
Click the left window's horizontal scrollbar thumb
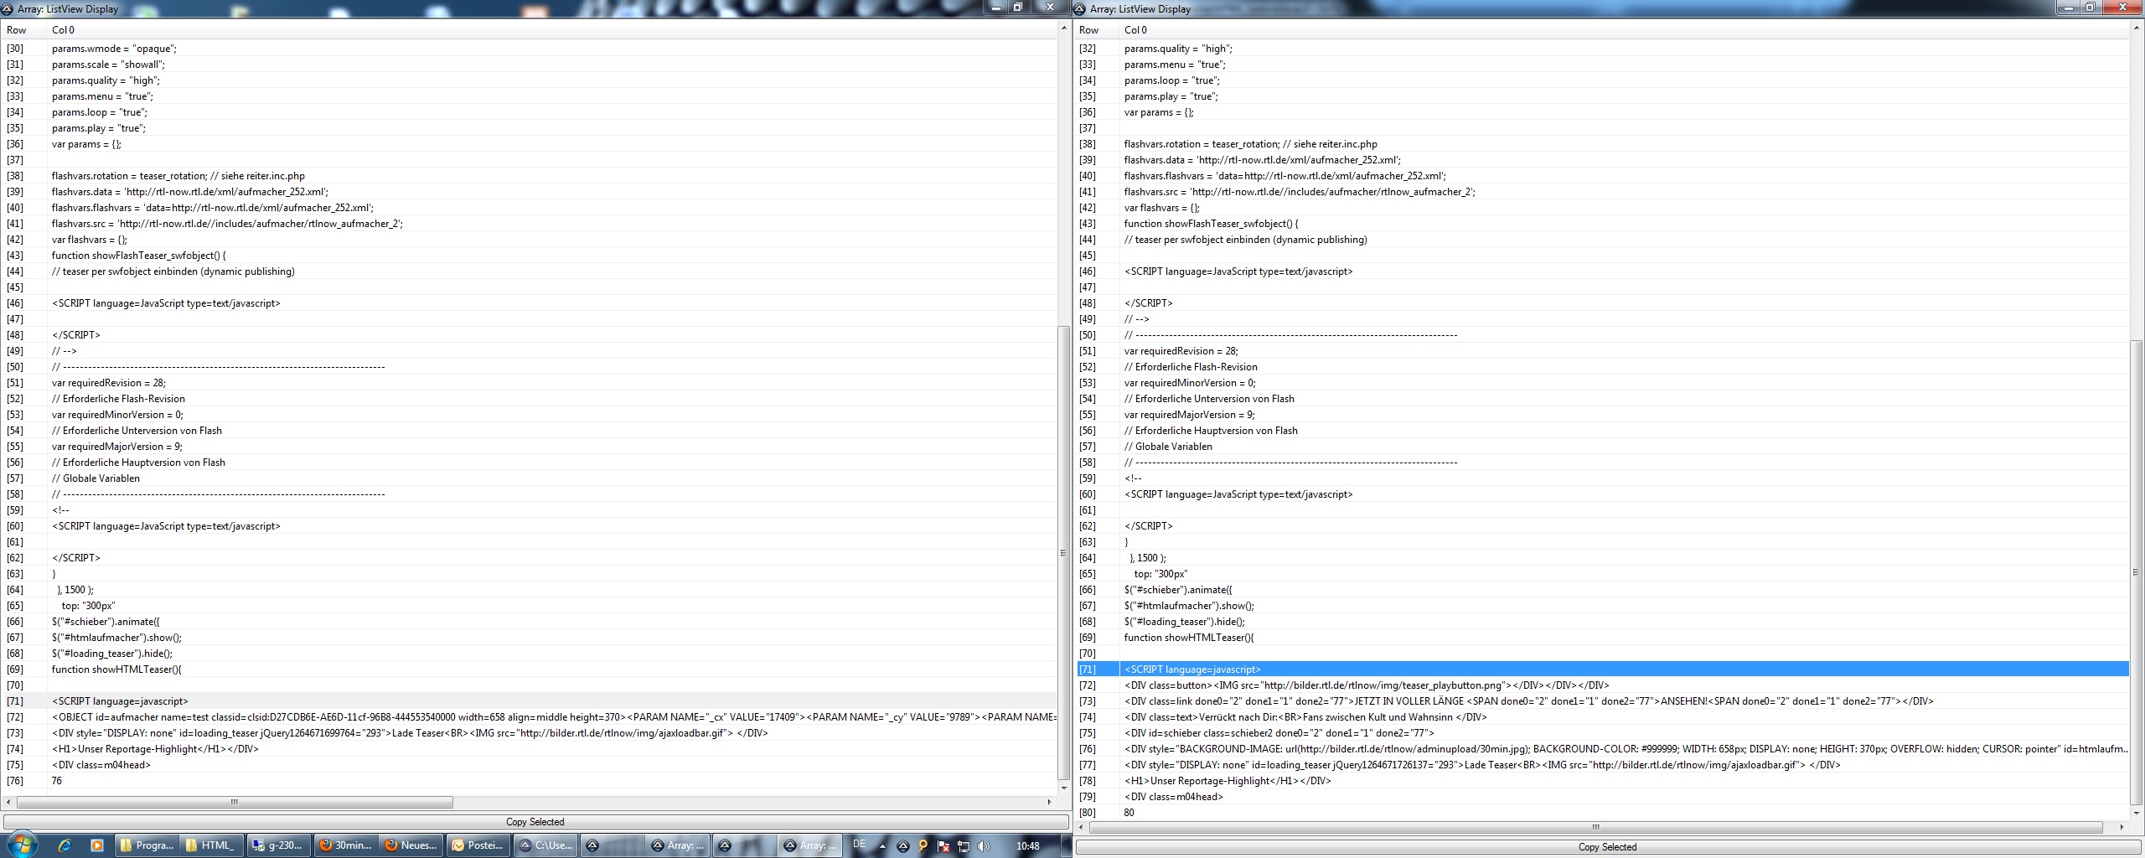(x=235, y=802)
